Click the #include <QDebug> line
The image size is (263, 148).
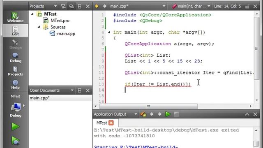(x=138, y=21)
